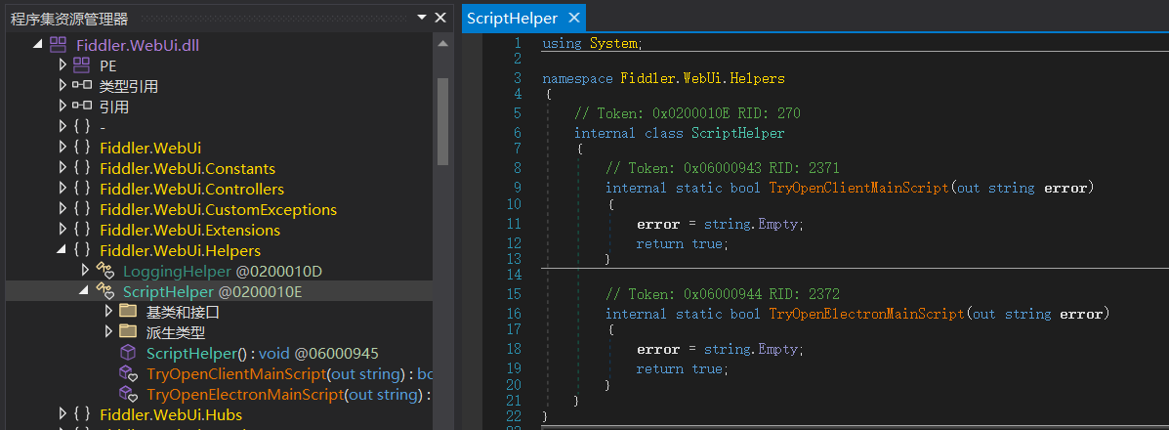Expand the 派生类型 folder
Screen dimensions: 1169x430
pyautogui.click(x=108, y=332)
